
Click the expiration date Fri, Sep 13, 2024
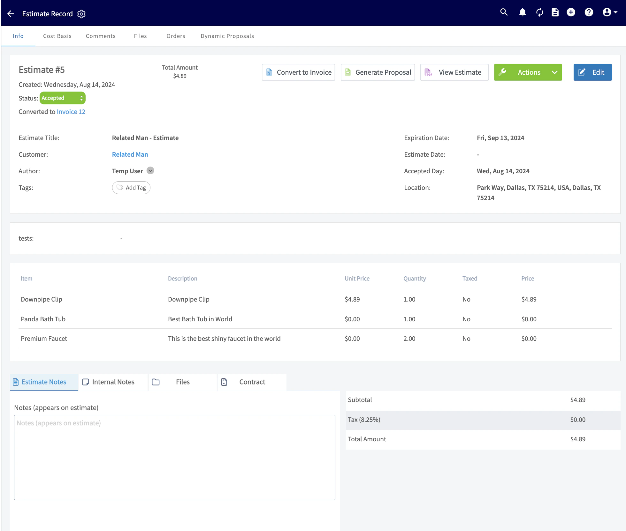(500, 138)
